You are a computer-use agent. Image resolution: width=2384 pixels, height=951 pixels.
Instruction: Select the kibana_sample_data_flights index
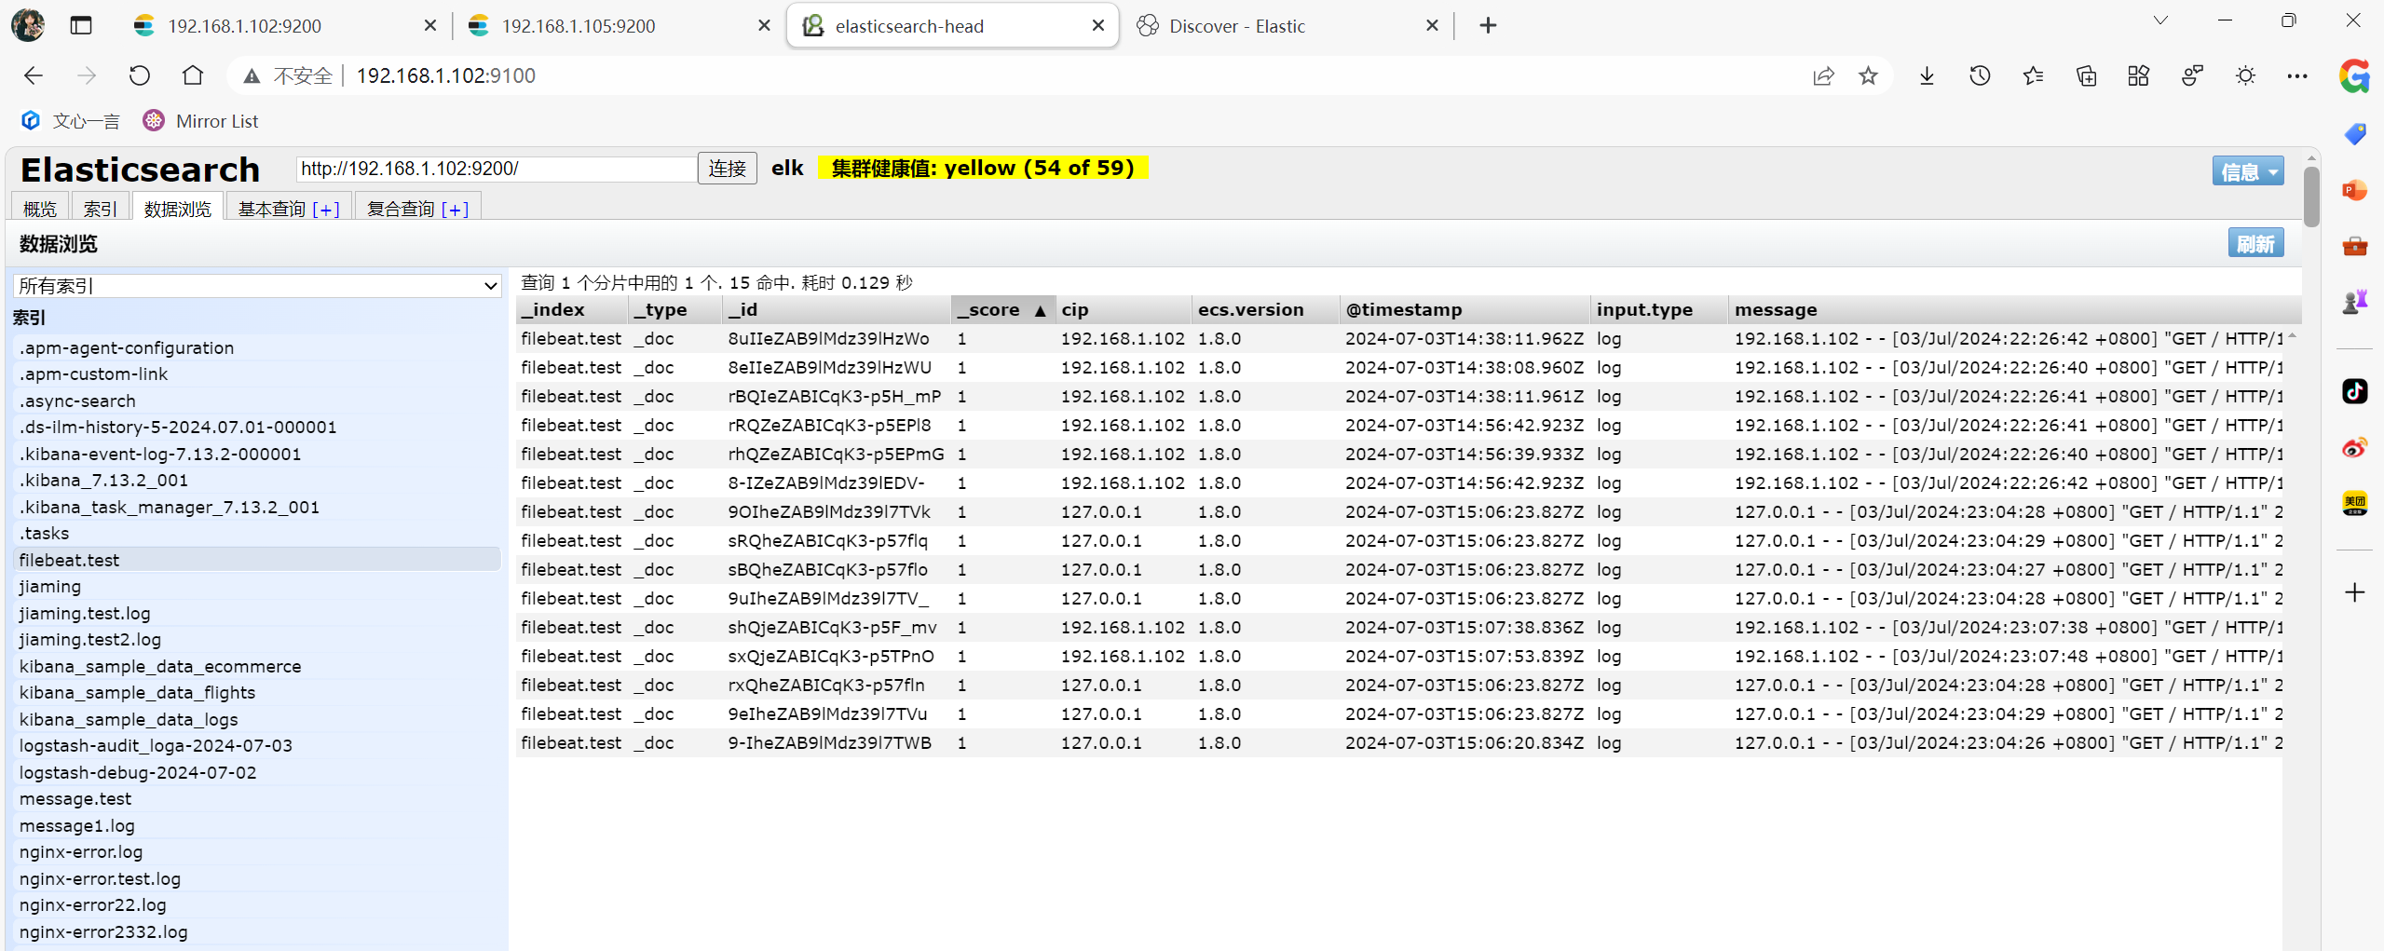coord(257,692)
